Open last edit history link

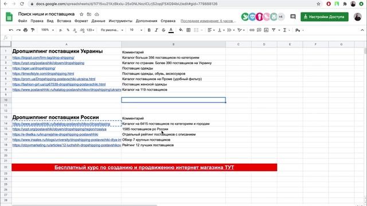(x=208, y=21)
